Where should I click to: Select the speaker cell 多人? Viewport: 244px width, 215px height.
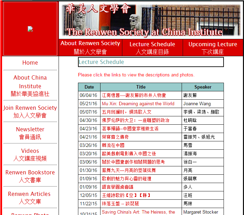[203, 187]
